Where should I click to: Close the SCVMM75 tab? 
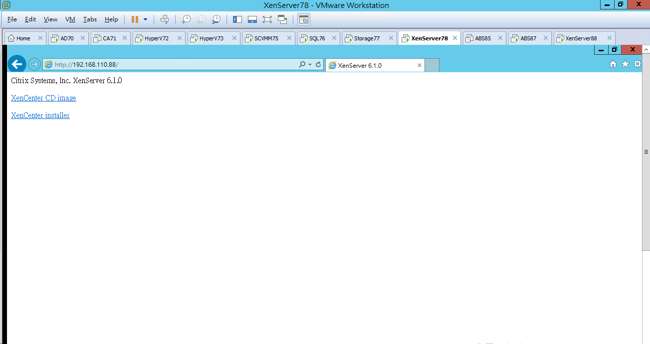[x=289, y=38]
